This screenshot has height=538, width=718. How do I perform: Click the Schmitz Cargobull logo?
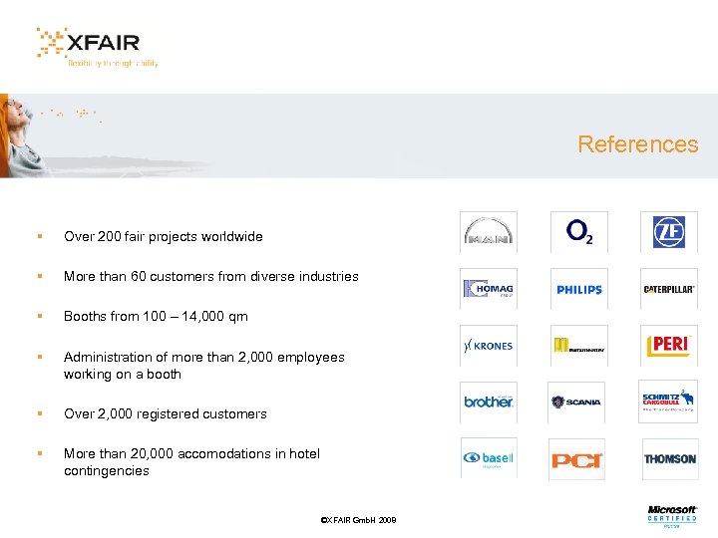pos(668,402)
